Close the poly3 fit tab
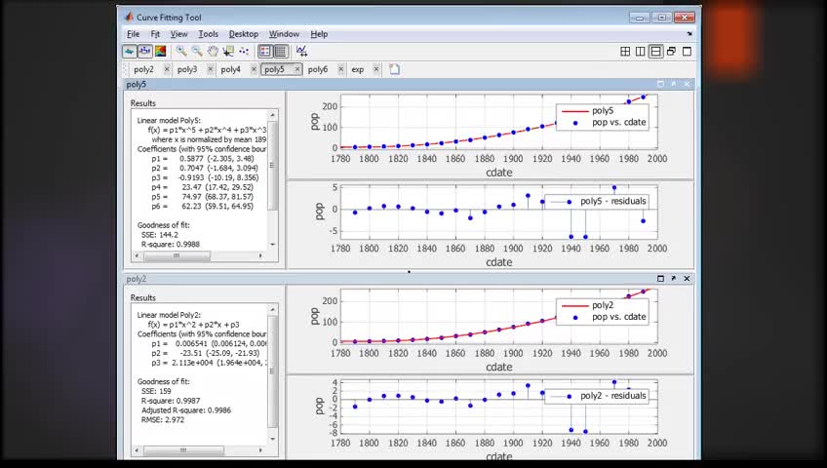827x468 pixels. click(210, 69)
